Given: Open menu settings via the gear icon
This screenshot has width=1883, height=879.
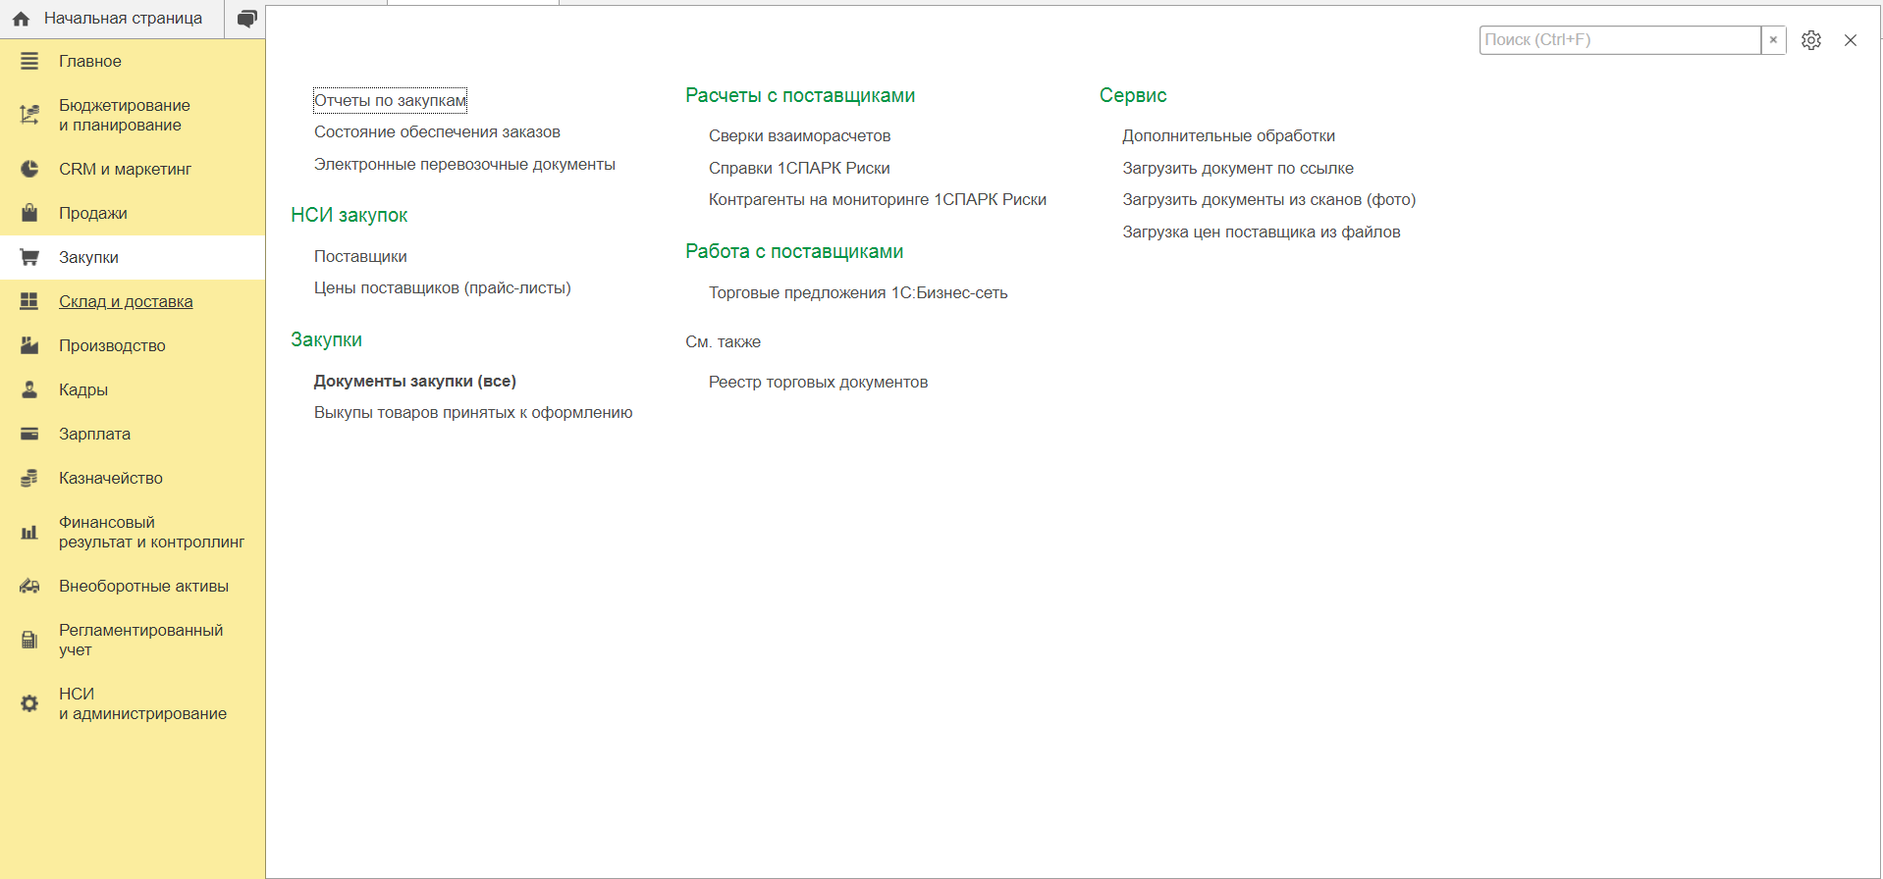Looking at the screenshot, I should pyautogui.click(x=1811, y=40).
